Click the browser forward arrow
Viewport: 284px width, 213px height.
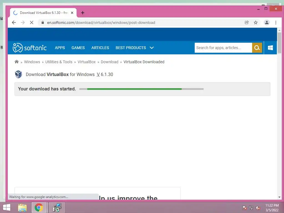[23, 22]
